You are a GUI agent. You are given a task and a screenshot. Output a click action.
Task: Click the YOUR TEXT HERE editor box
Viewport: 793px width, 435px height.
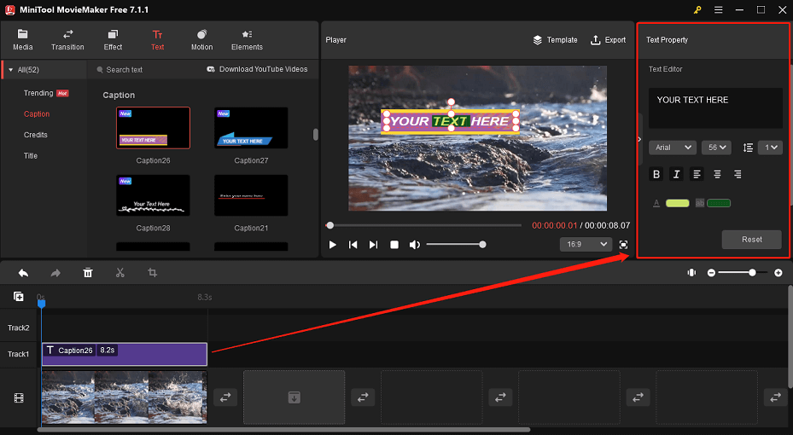[x=715, y=108]
